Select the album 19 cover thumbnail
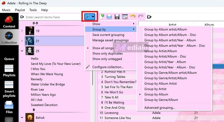The image size is (224, 122). 30,31
